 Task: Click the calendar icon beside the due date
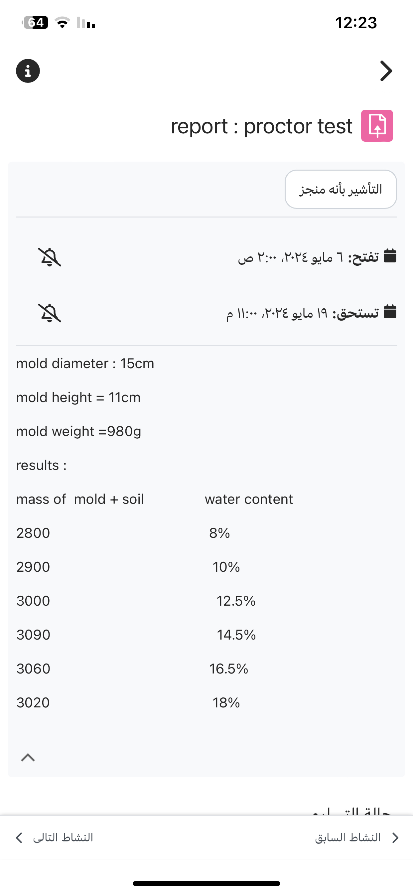click(390, 312)
